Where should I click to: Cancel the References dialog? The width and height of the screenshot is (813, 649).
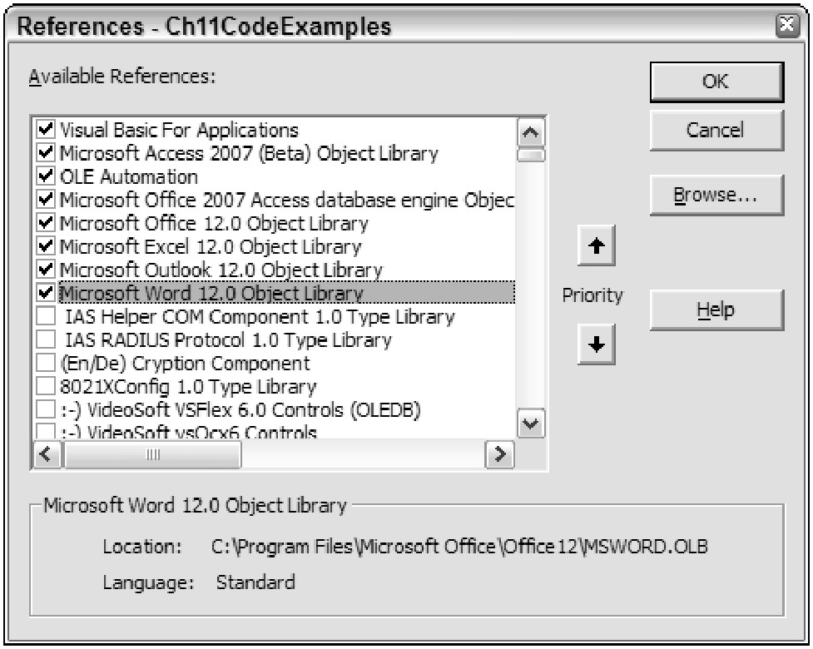pos(716,130)
